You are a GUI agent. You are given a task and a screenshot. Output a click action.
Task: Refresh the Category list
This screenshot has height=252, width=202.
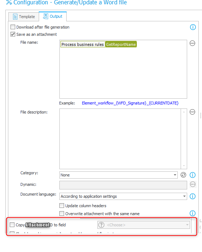point(183,175)
